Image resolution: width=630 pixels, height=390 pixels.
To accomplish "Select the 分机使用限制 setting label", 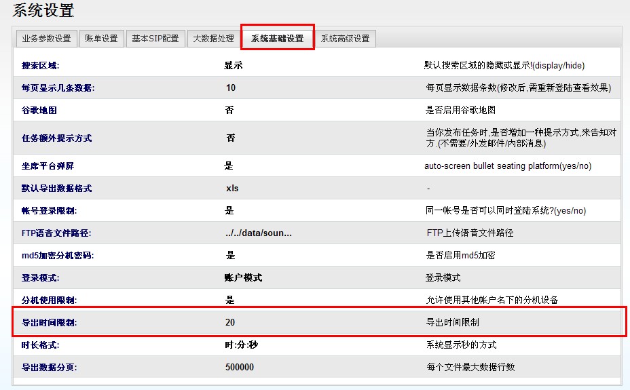I will [49, 300].
